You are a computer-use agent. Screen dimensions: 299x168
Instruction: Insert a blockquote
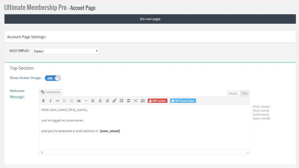(x=79, y=101)
